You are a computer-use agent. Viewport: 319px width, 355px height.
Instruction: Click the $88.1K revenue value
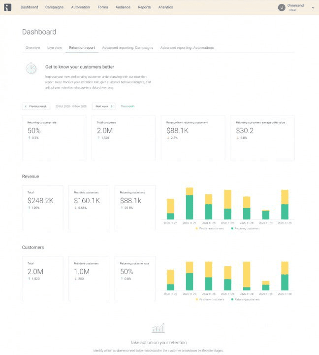pyautogui.click(x=178, y=131)
